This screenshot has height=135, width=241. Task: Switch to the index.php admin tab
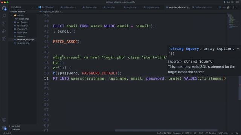click(202, 7)
